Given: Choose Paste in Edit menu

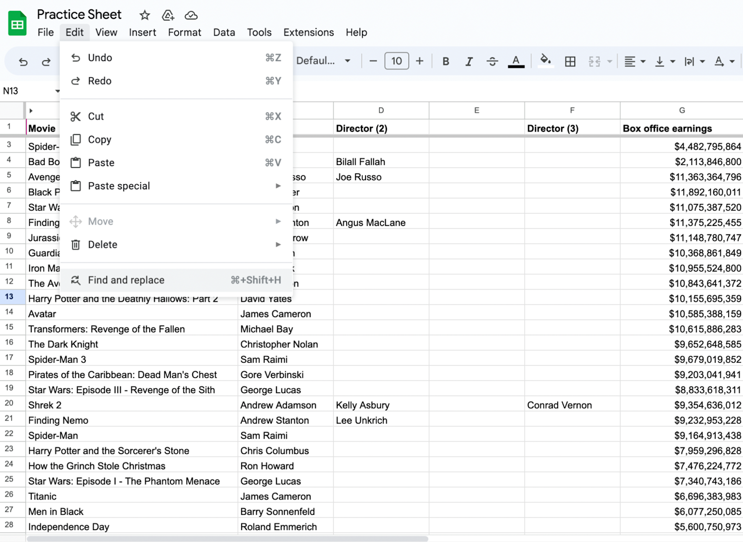Looking at the screenshot, I should tap(176, 163).
